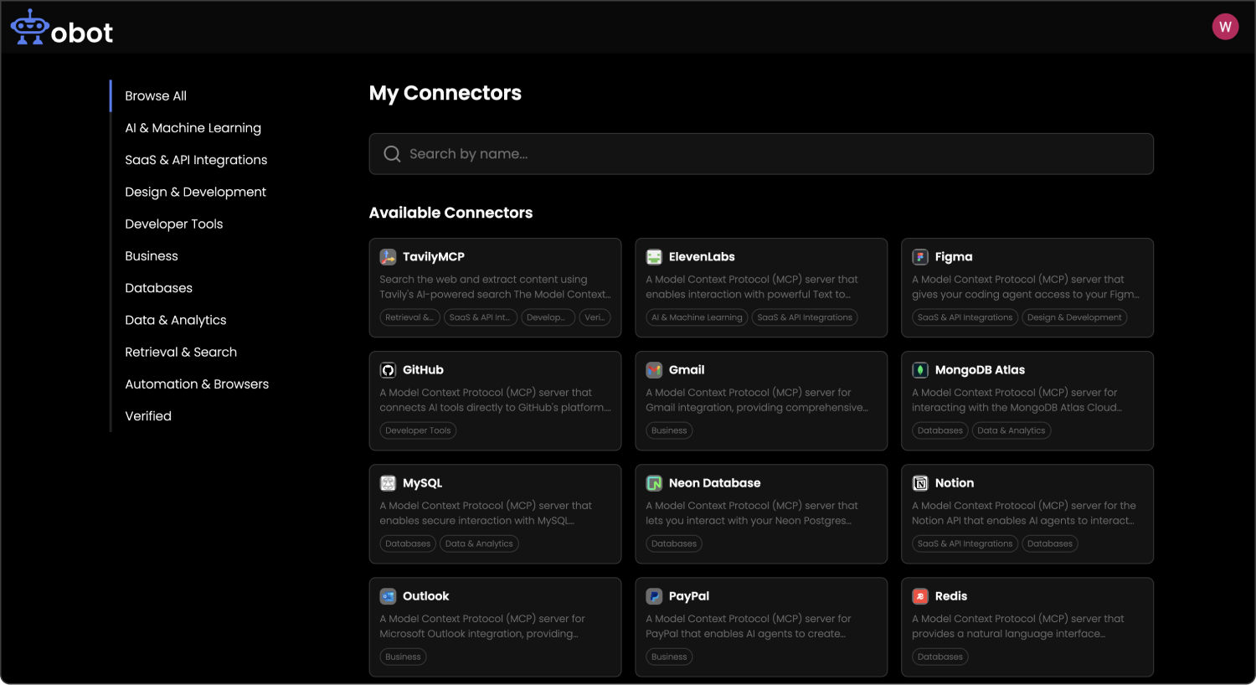Click the Redis connector icon

[x=920, y=596]
